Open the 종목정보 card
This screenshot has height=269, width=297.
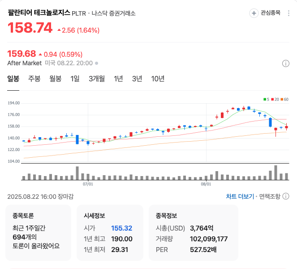[x=194, y=233]
